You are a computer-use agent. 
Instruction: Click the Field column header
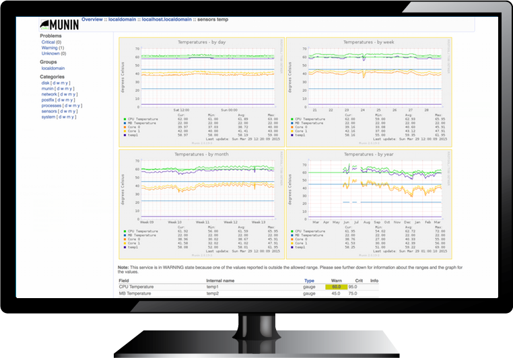pyautogui.click(x=124, y=281)
